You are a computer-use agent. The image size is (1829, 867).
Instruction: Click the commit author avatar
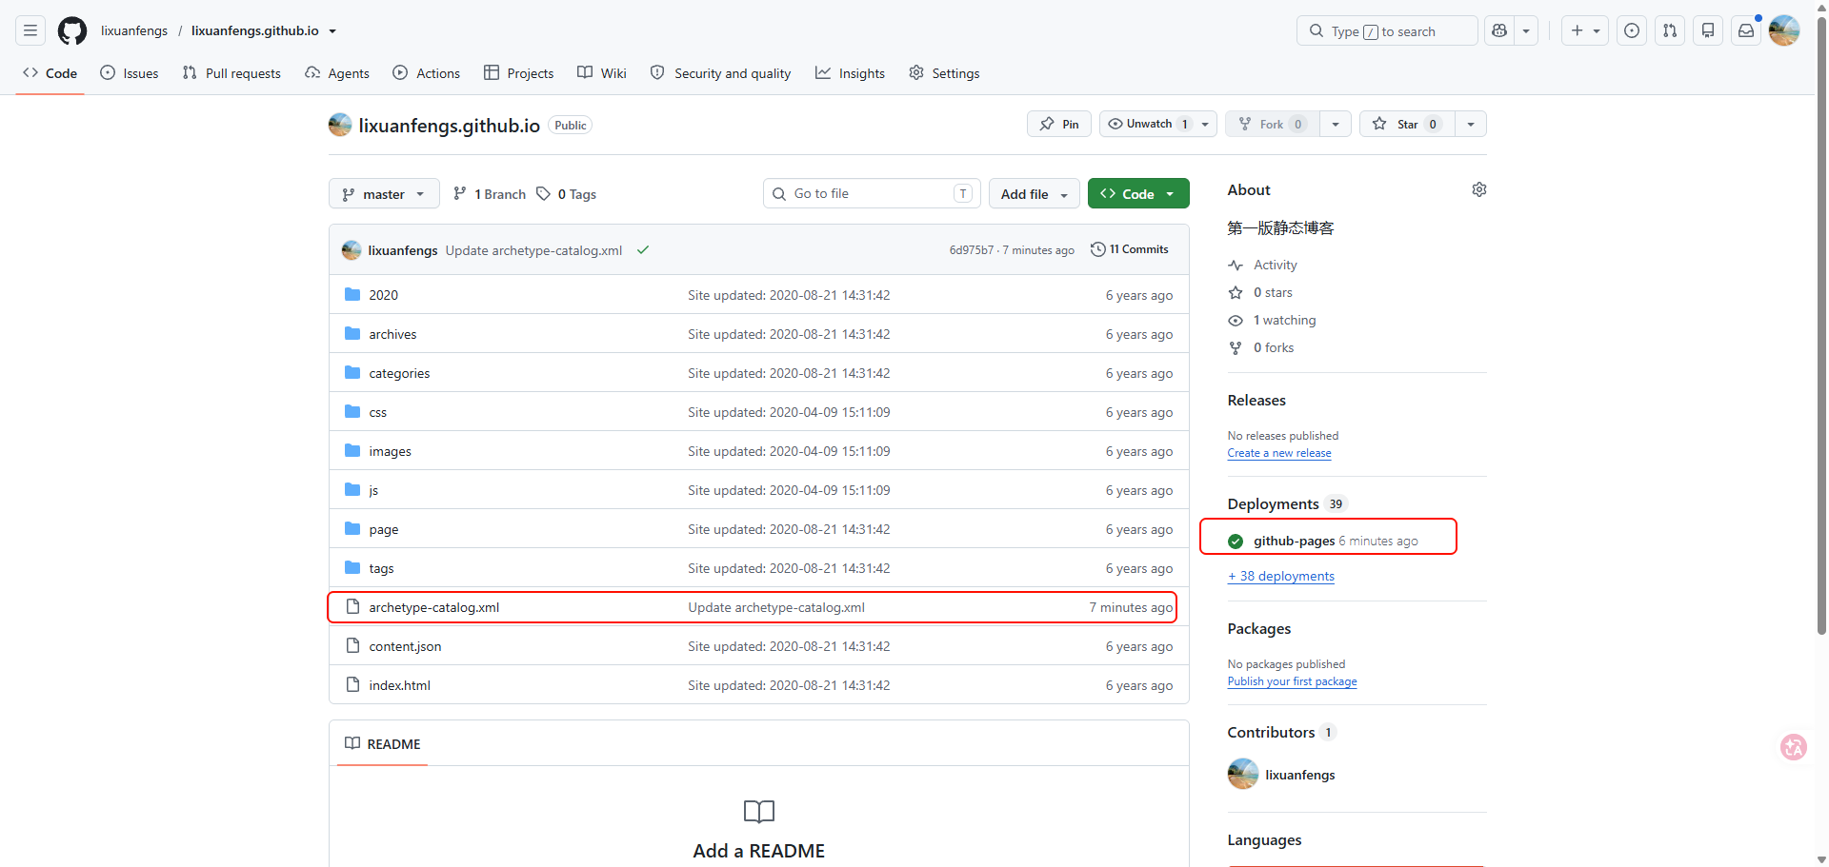[352, 250]
